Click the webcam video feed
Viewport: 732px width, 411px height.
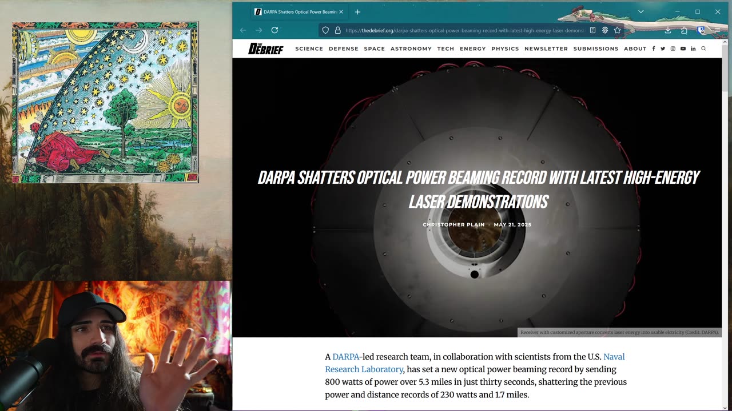[116, 346]
